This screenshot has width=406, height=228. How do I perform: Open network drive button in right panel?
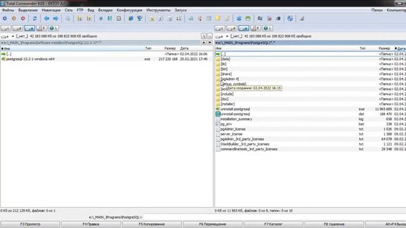point(268,28)
